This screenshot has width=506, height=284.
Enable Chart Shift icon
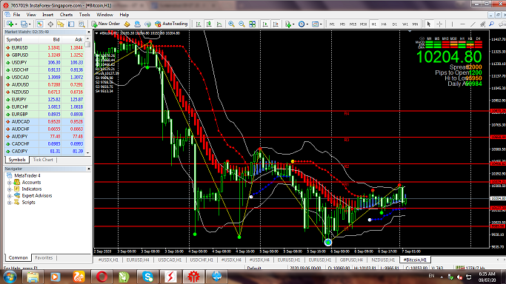point(276,24)
